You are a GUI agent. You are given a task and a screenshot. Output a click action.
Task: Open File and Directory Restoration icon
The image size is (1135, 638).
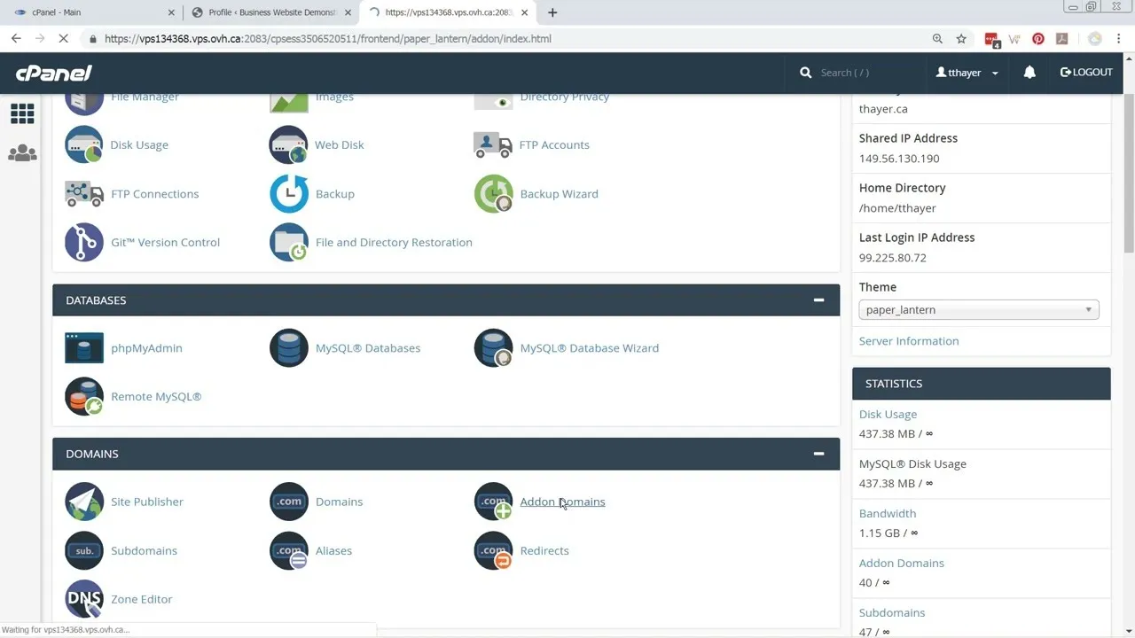point(288,242)
